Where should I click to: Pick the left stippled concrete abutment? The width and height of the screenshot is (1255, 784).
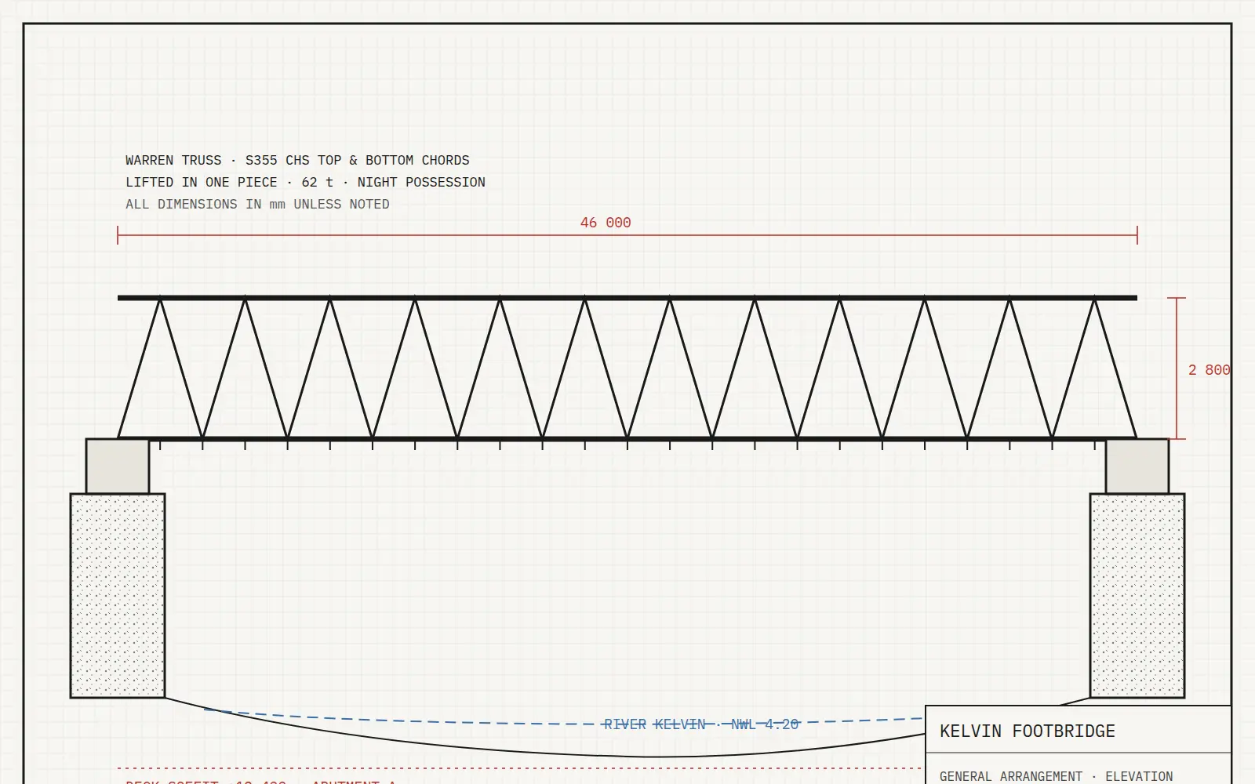118,596
